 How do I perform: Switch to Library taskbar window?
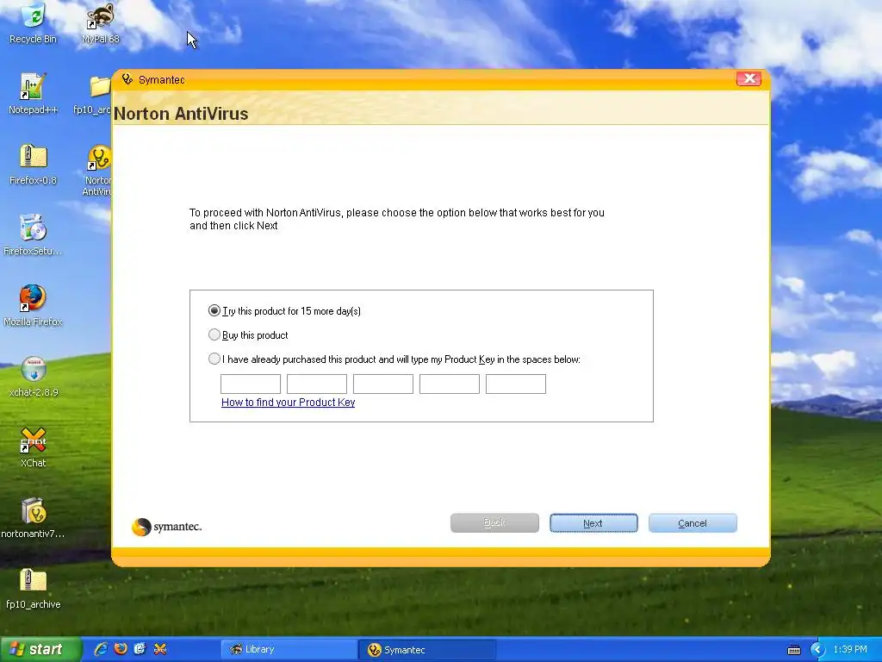(289, 650)
